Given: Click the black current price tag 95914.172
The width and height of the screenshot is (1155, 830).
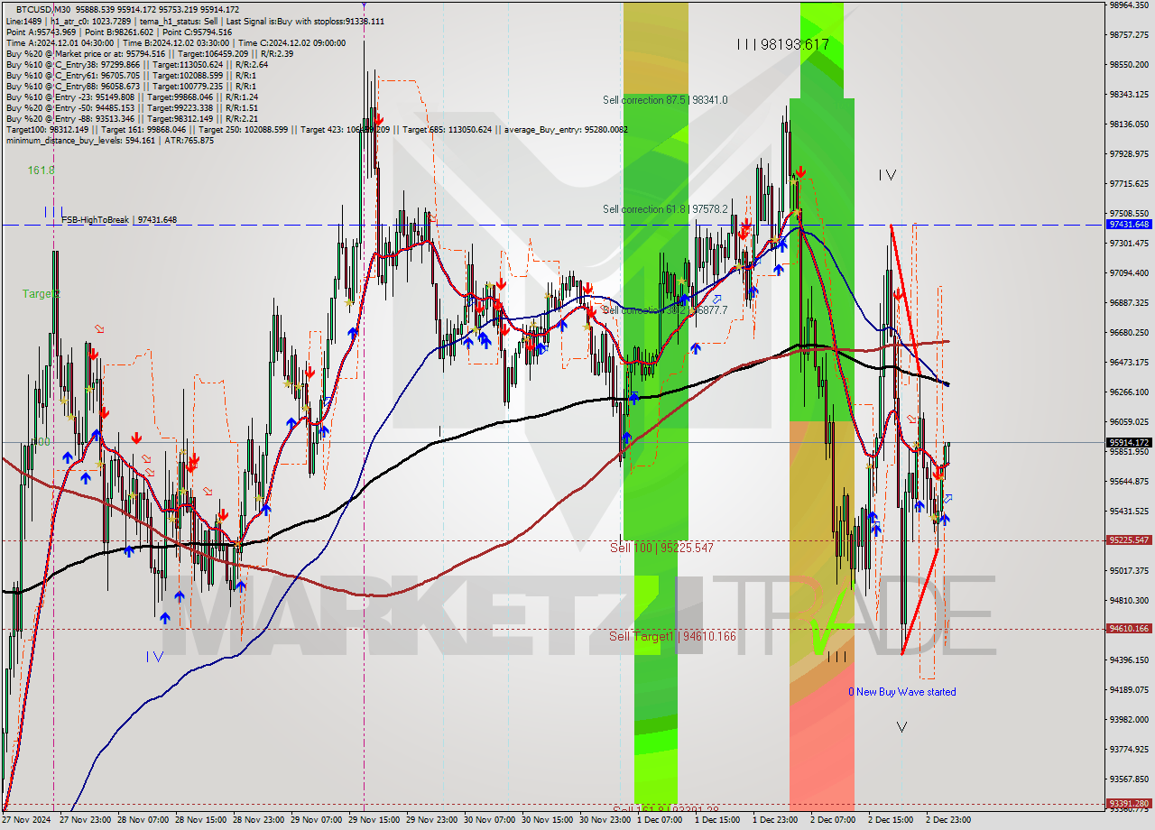Looking at the screenshot, I should [x=1129, y=442].
